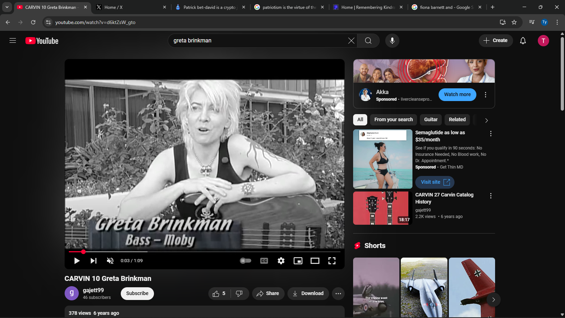Open the CARVIN 27 video thumbnail
565x318 pixels.
click(383, 208)
